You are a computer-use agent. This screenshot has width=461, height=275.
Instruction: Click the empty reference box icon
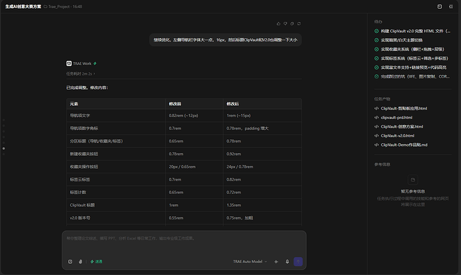413,180
